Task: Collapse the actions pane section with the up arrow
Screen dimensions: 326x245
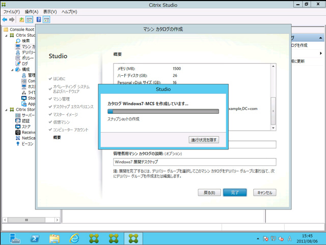Action: [320, 38]
